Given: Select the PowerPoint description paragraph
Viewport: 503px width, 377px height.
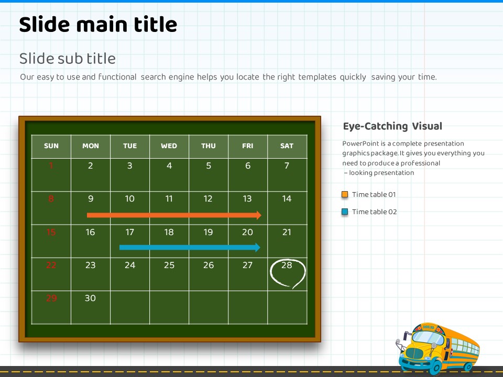Looking at the screenshot, I should pyautogui.click(x=413, y=158).
